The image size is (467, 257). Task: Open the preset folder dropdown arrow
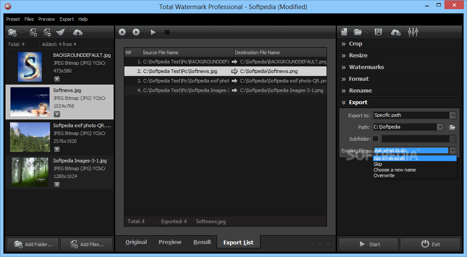tap(367, 32)
